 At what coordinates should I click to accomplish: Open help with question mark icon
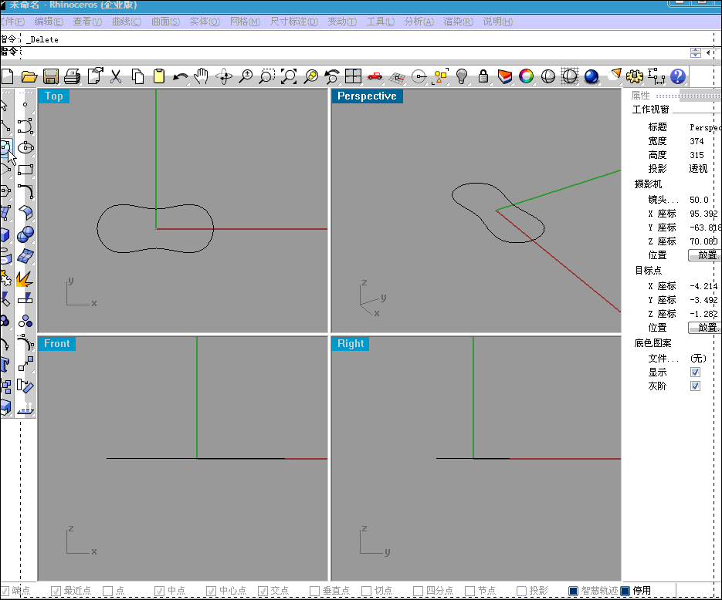click(x=678, y=76)
